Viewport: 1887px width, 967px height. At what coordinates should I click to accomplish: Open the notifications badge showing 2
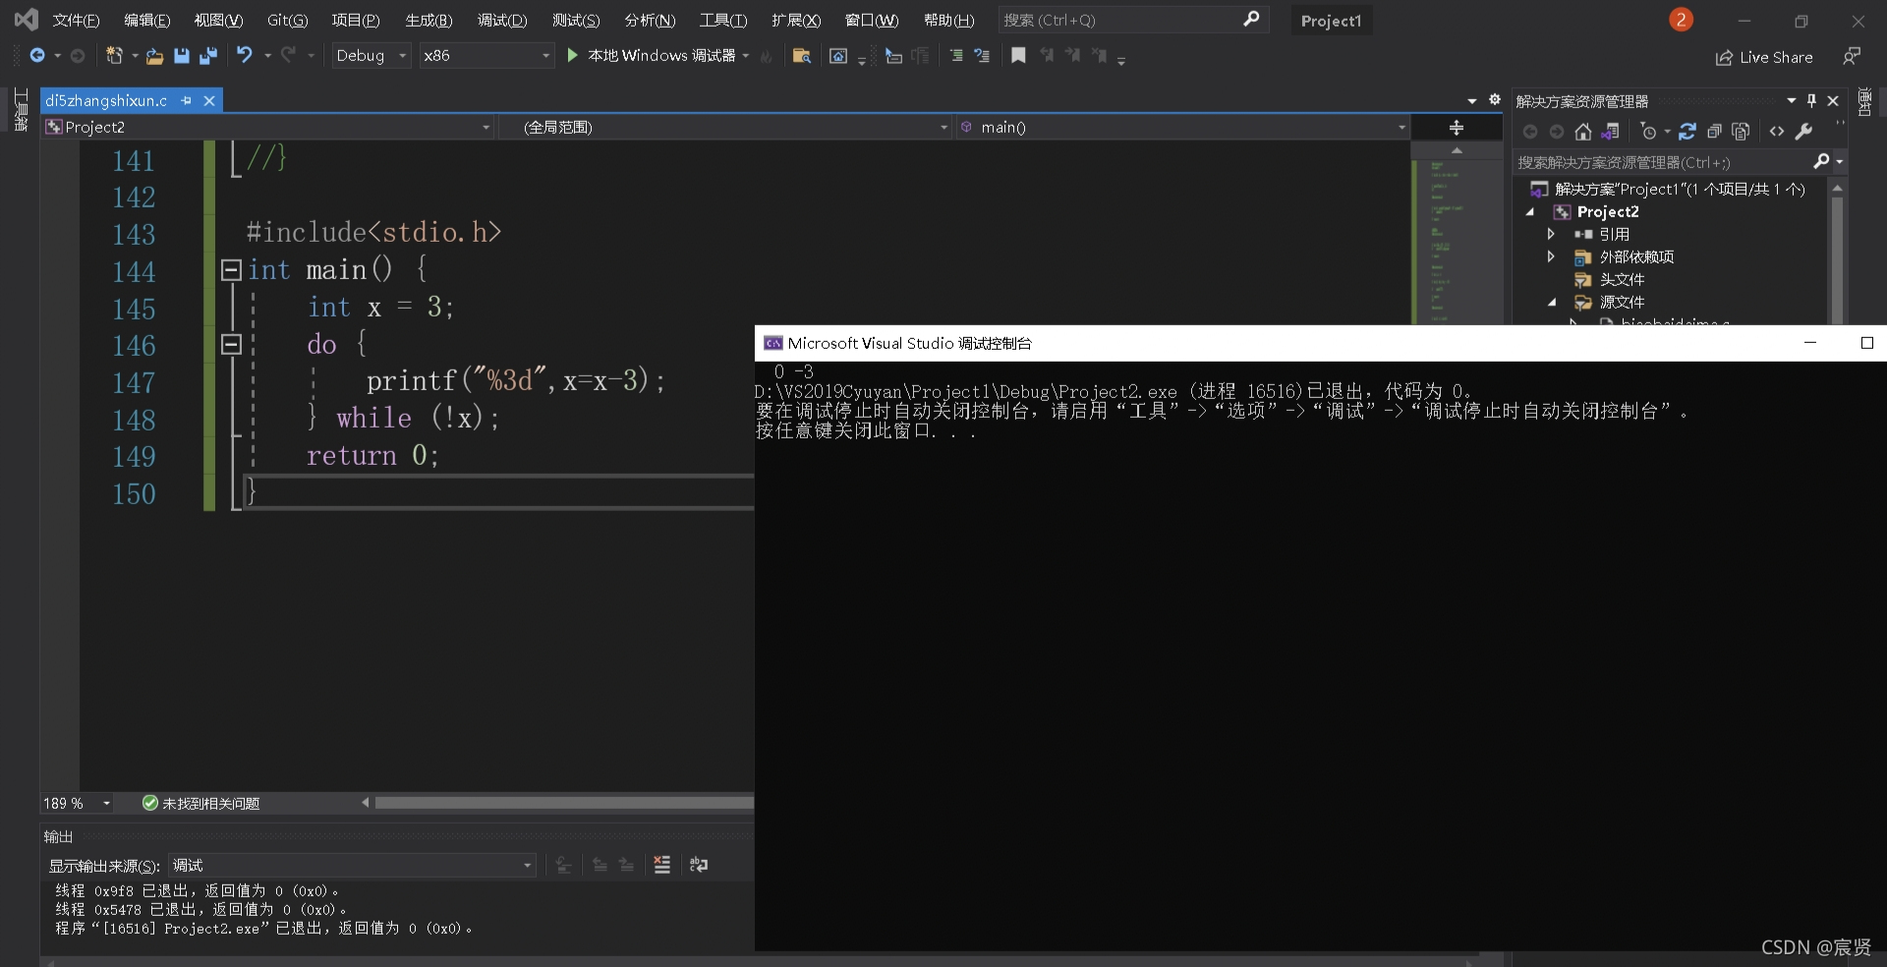1681,20
